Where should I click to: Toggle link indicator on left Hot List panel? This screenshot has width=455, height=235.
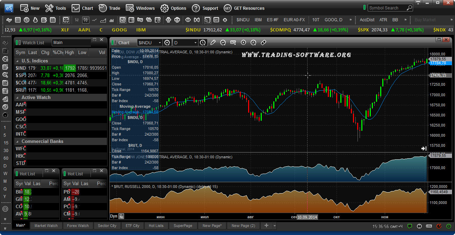pyautogui.click(x=16, y=174)
